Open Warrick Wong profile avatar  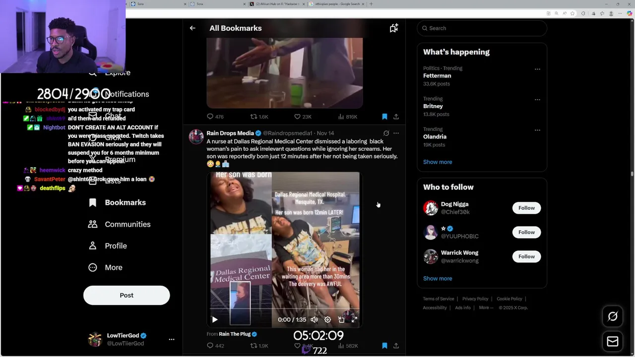click(x=431, y=257)
